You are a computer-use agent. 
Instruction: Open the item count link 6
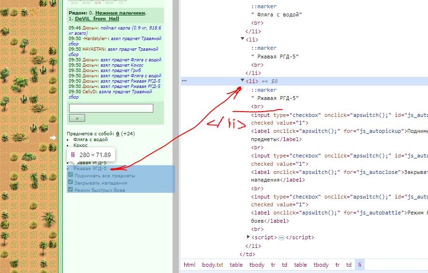coord(118,134)
